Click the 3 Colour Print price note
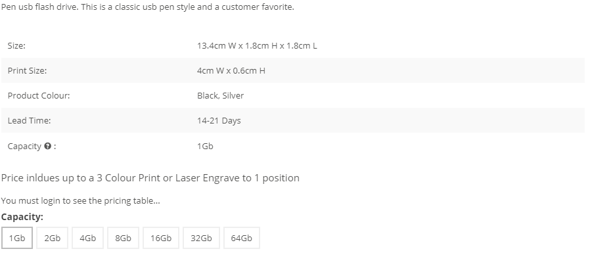The width and height of the screenshot is (590, 272). (x=150, y=177)
